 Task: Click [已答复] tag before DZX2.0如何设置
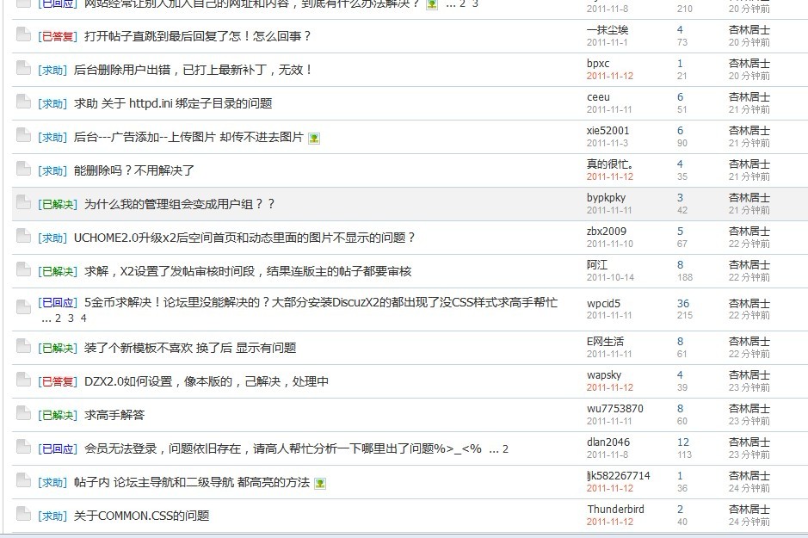57,382
